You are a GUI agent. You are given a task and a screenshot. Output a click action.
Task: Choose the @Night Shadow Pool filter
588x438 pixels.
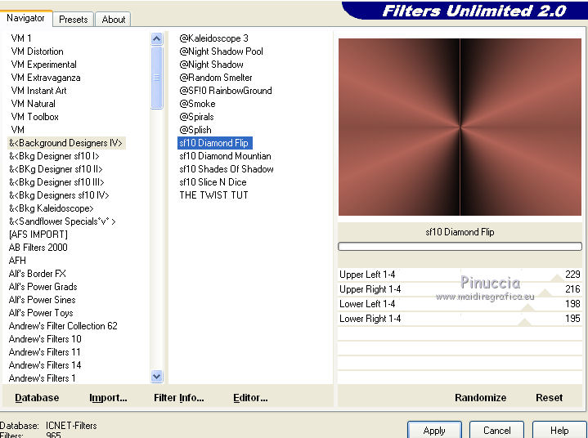(222, 51)
